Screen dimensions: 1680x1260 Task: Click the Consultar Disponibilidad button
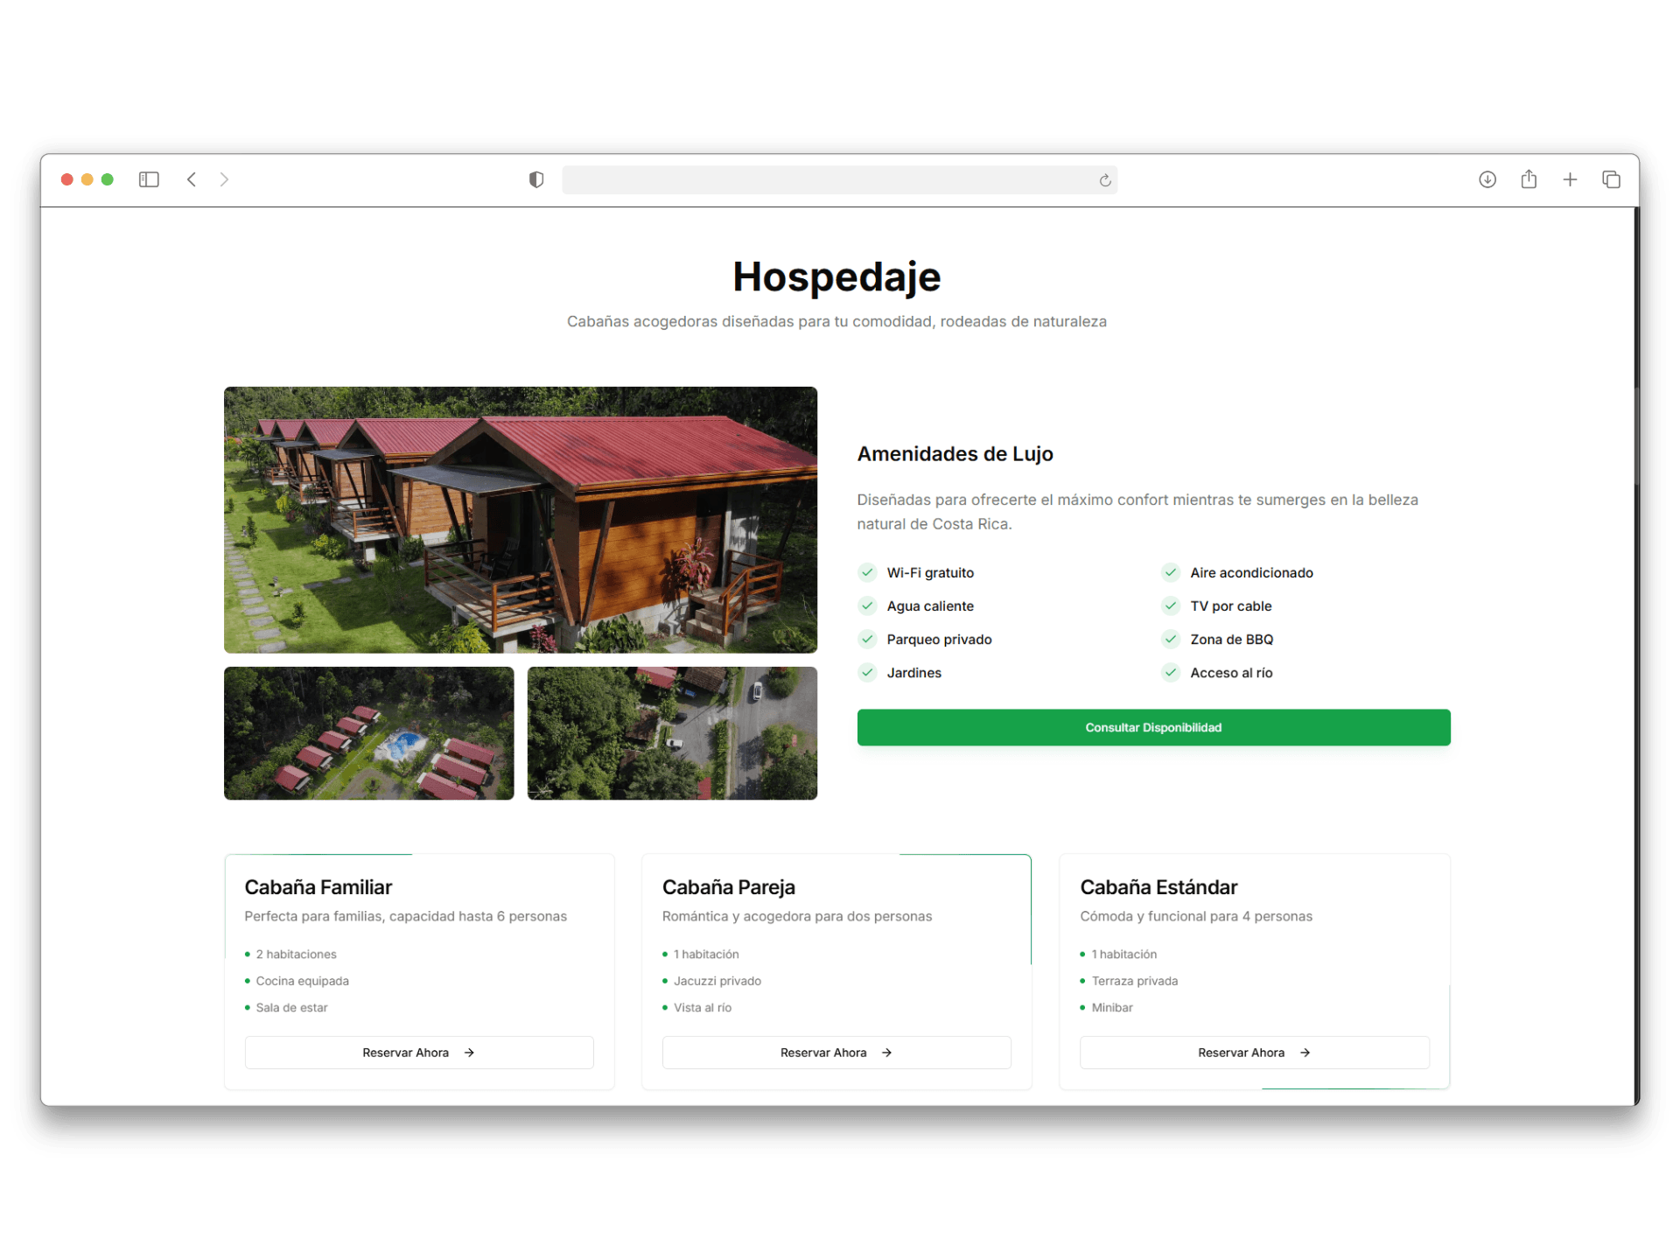pyautogui.click(x=1153, y=727)
